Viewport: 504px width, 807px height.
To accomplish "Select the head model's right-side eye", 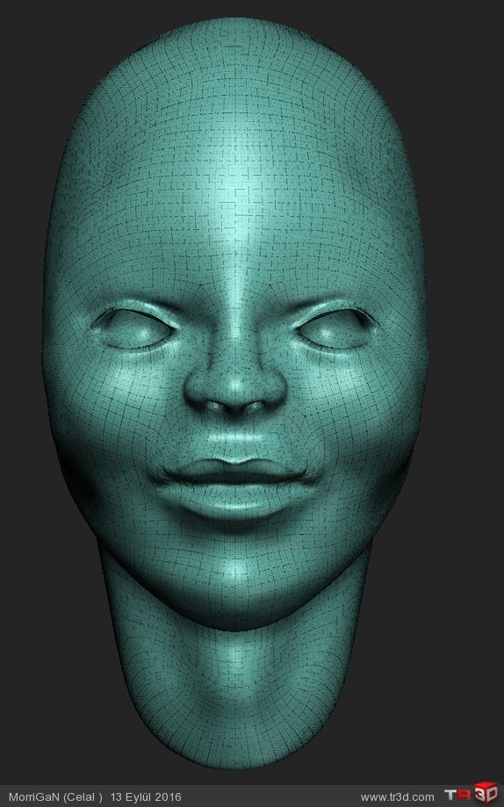I will pyautogui.click(x=336, y=328).
